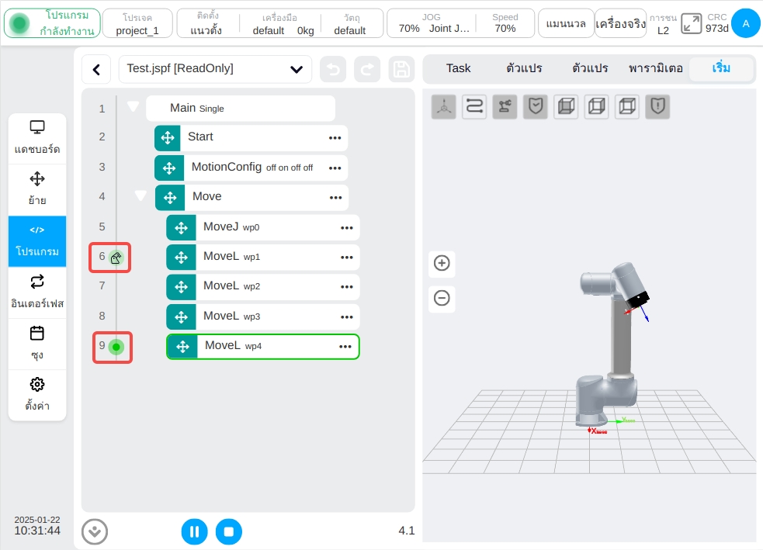Open MoveJ wp0 more options
This screenshot has width=763, height=550.
(347, 228)
